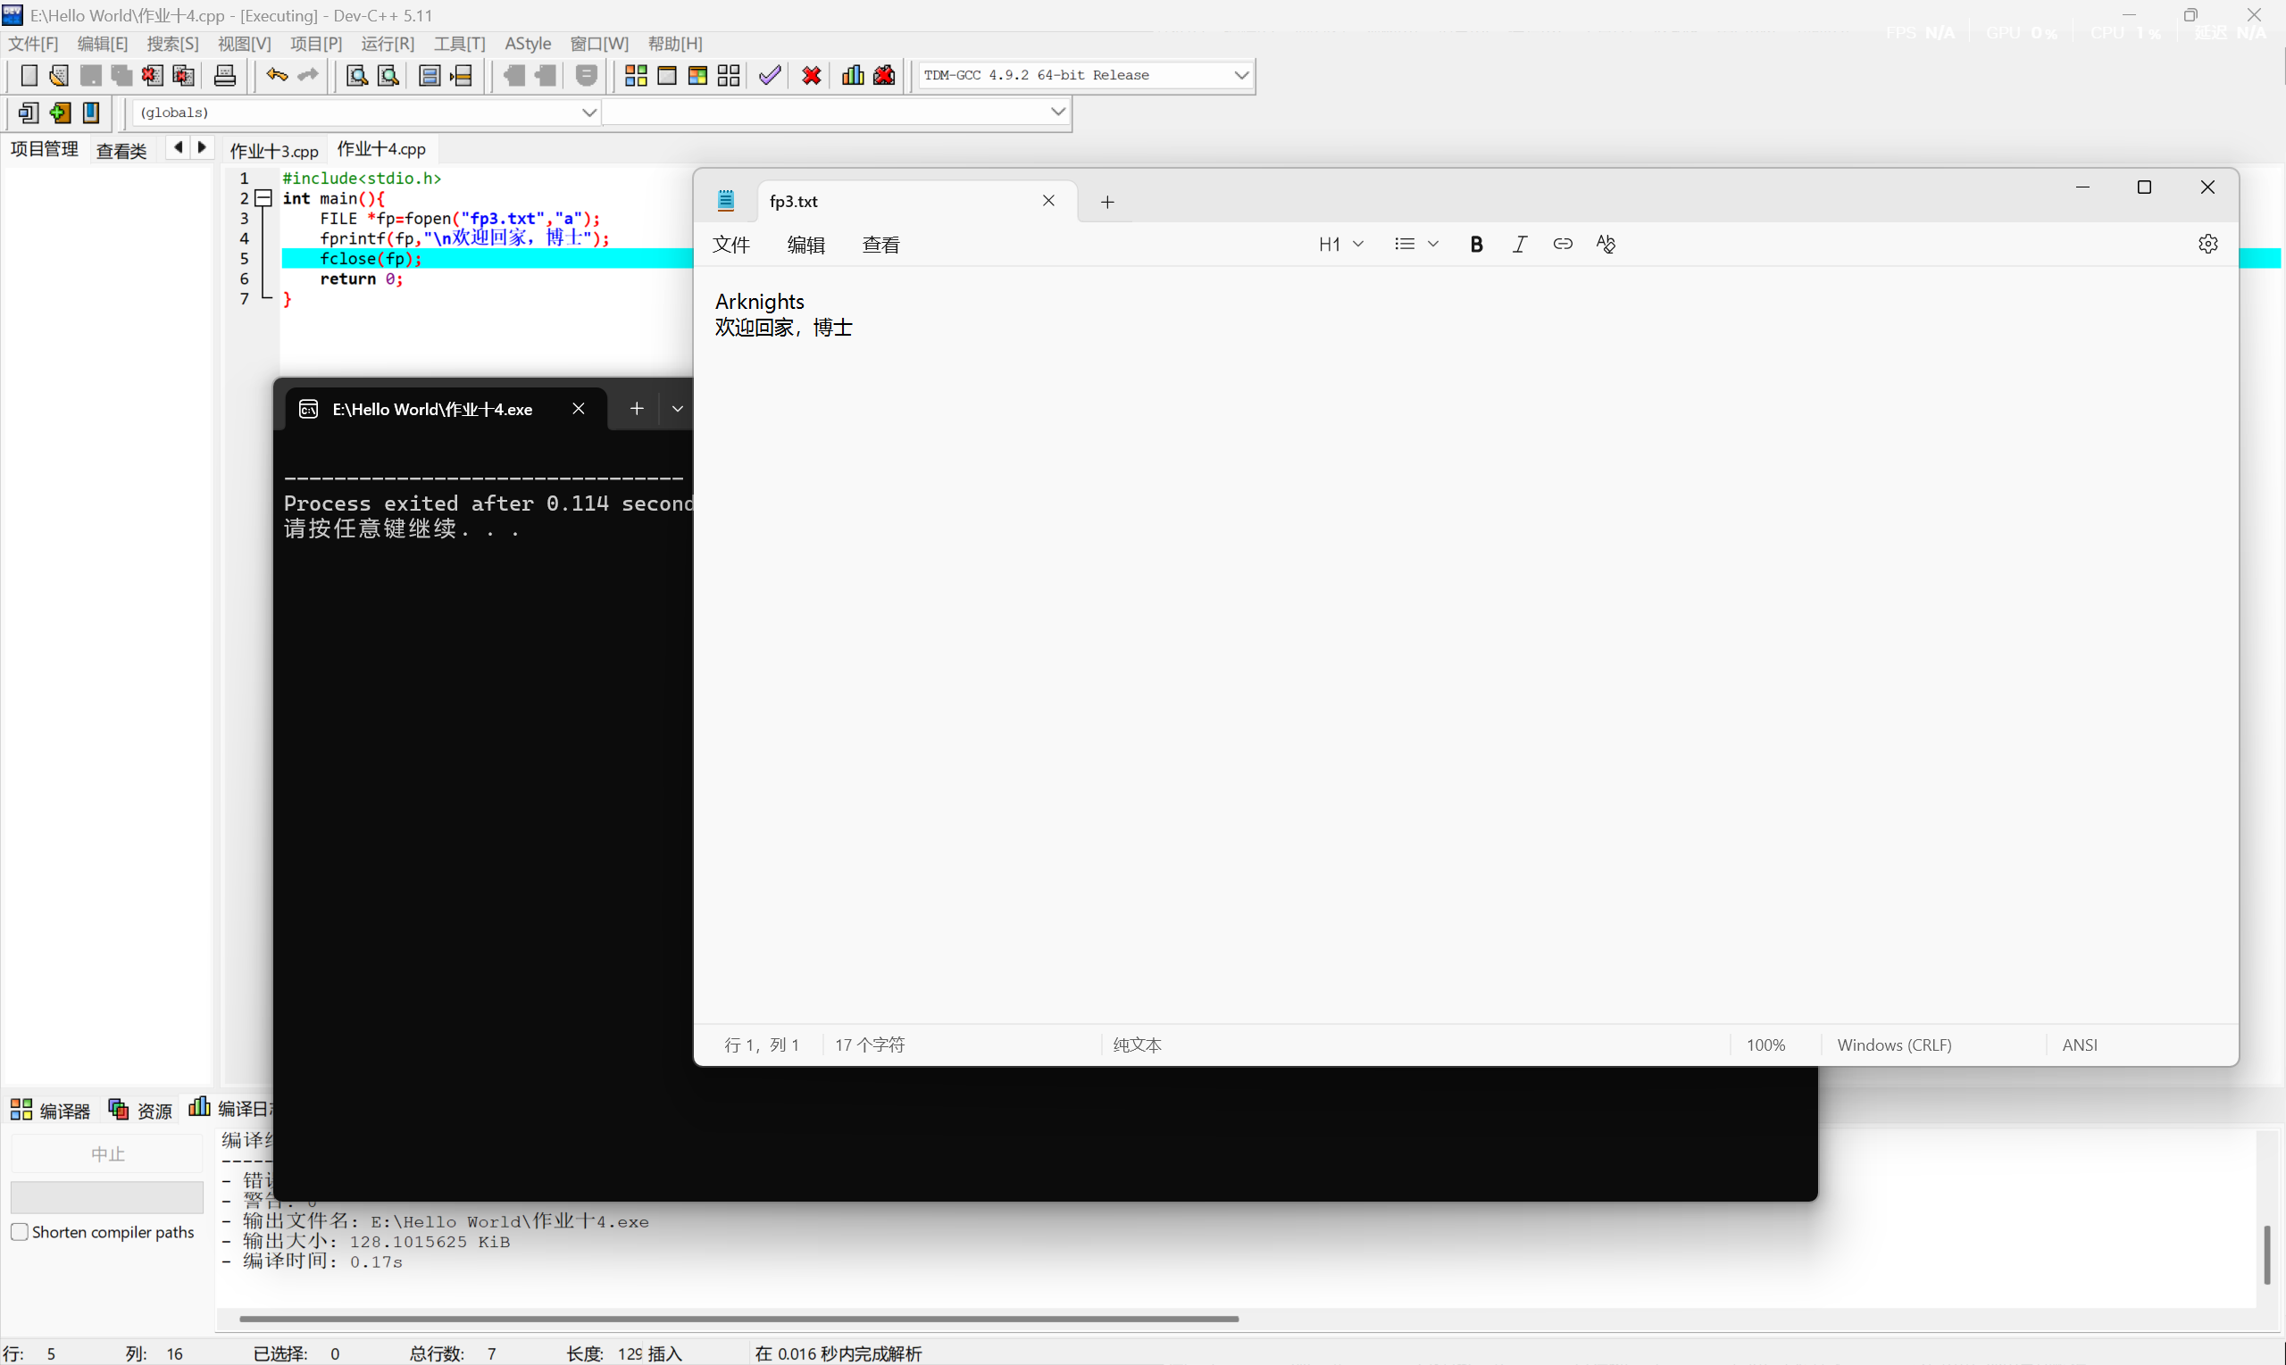The height and width of the screenshot is (1365, 2286).
Task: Click the Notepad settings gear icon
Action: 2207,244
